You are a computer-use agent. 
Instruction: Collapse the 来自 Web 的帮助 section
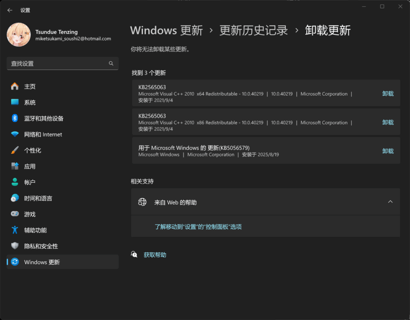390,202
